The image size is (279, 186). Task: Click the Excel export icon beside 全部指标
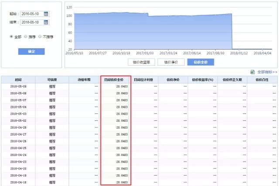tap(252, 72)
